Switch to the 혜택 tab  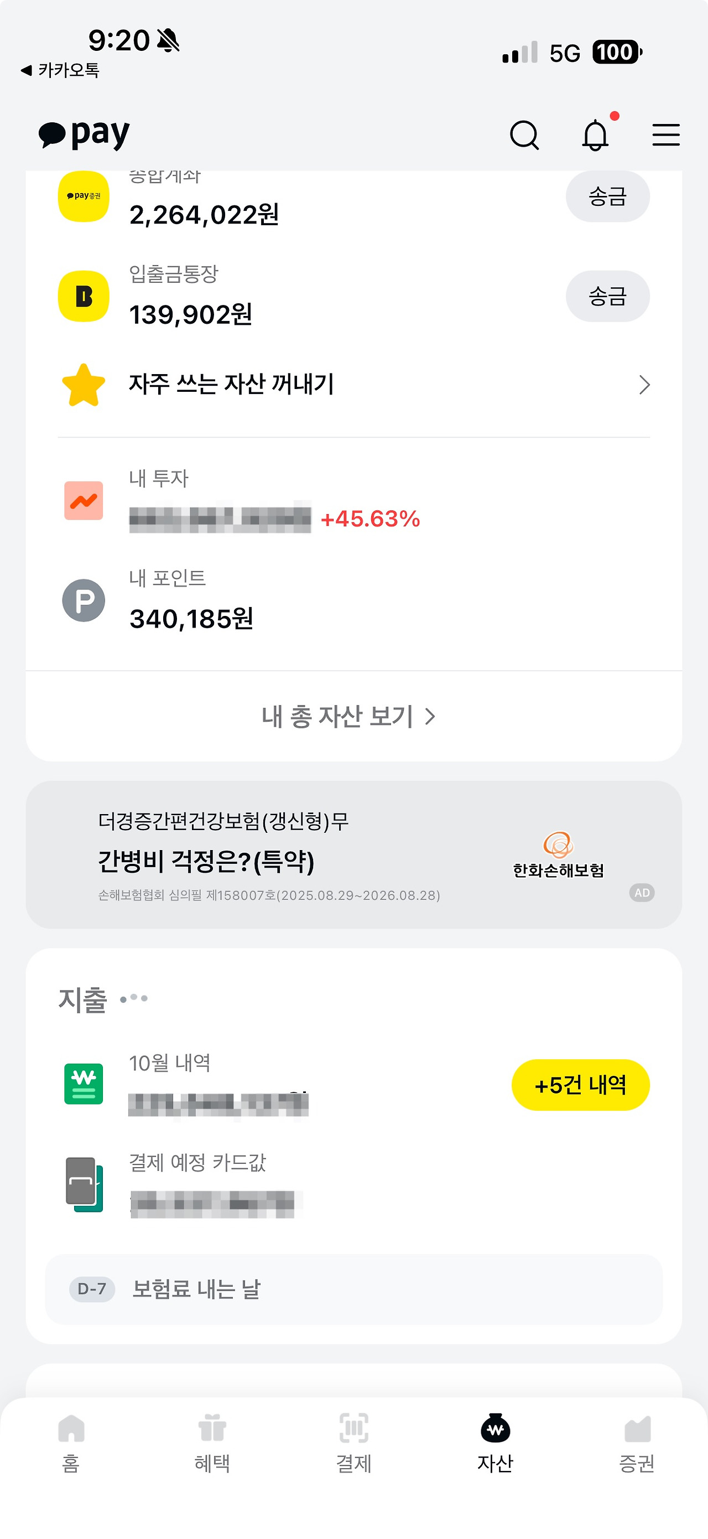[x=212, y=1443]
